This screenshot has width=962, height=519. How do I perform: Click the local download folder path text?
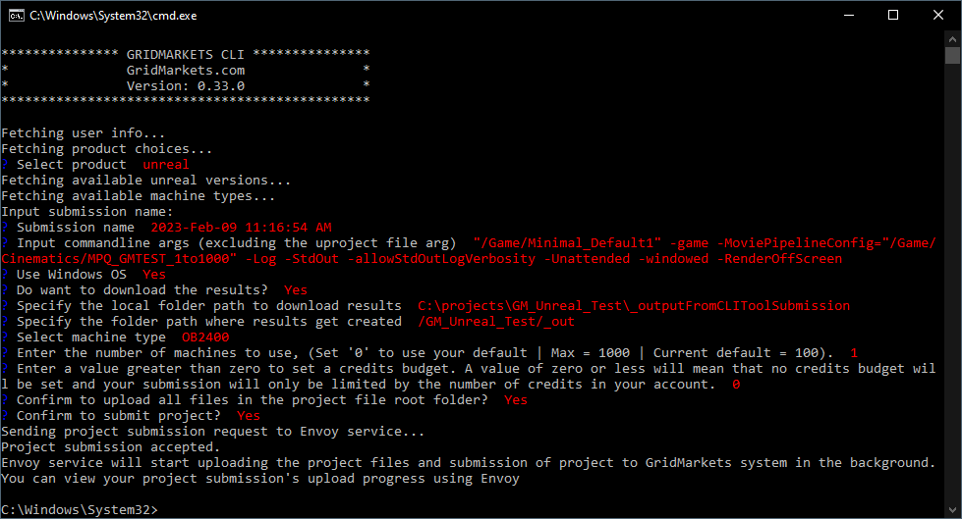click(634, 306)
